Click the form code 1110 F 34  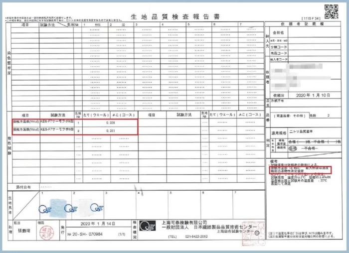(311, 18)
